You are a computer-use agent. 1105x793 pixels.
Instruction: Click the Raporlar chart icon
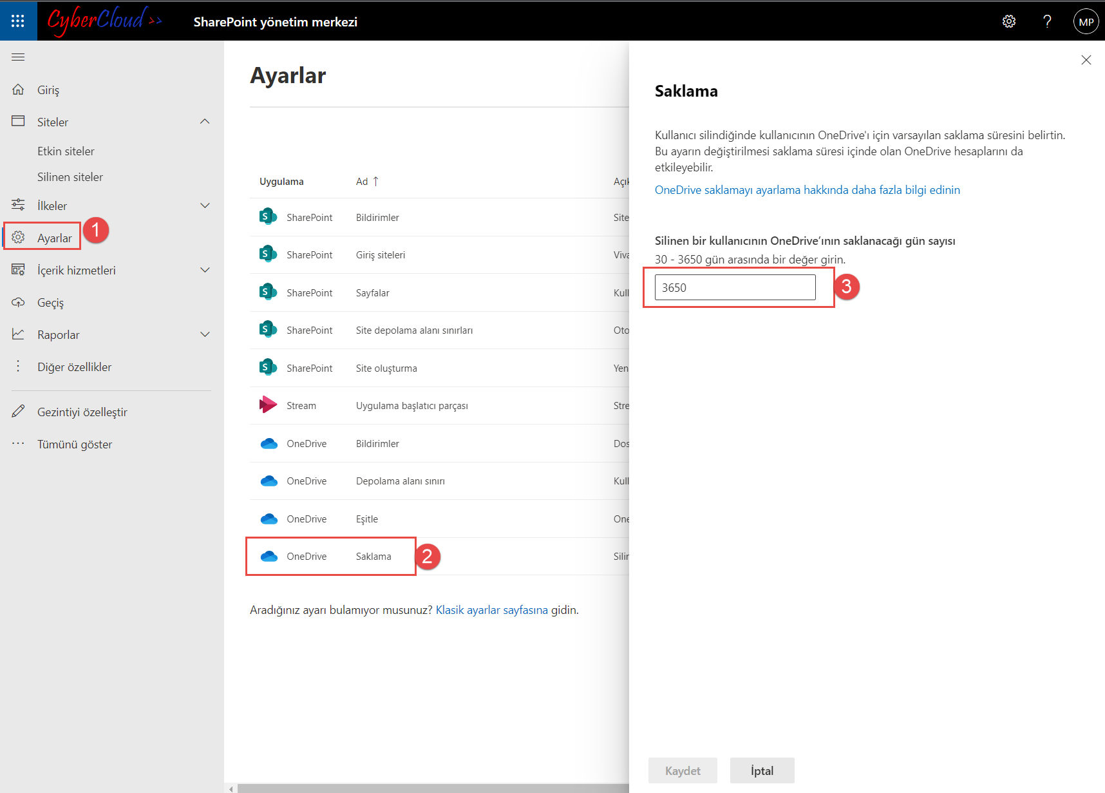point(18,334)
